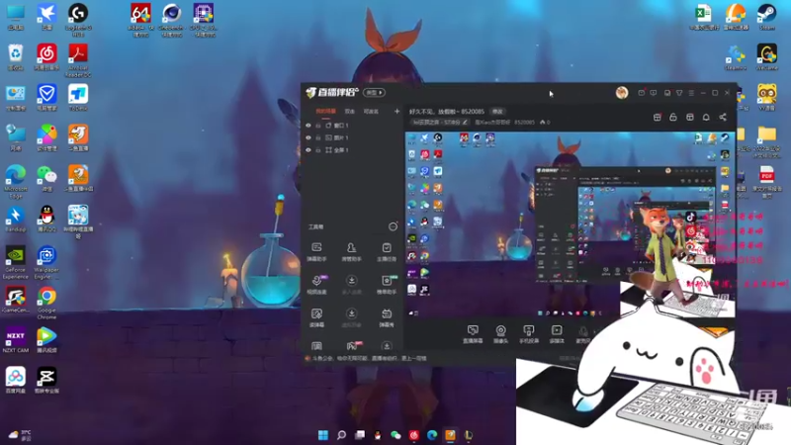This screenshot has height=445, width=791.
Task: Open the gift box icon with red dot
Action: pos(658,117)
